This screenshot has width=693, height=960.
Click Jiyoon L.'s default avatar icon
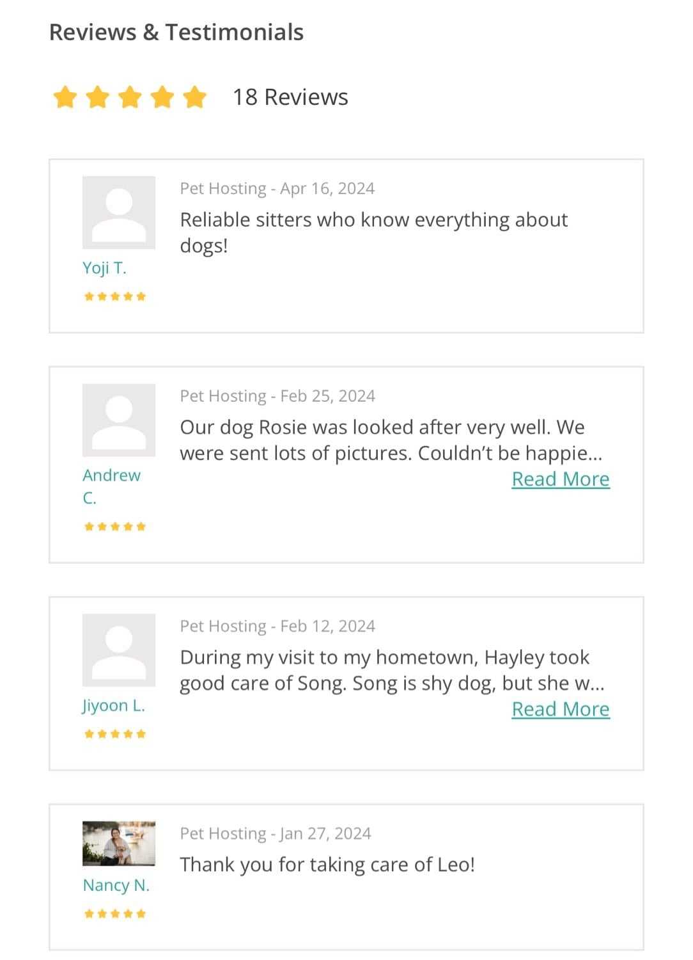[119, 650]
